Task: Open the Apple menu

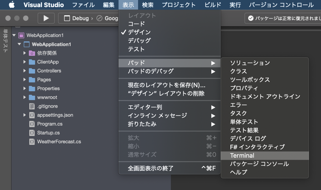Action: click(12, 5)
